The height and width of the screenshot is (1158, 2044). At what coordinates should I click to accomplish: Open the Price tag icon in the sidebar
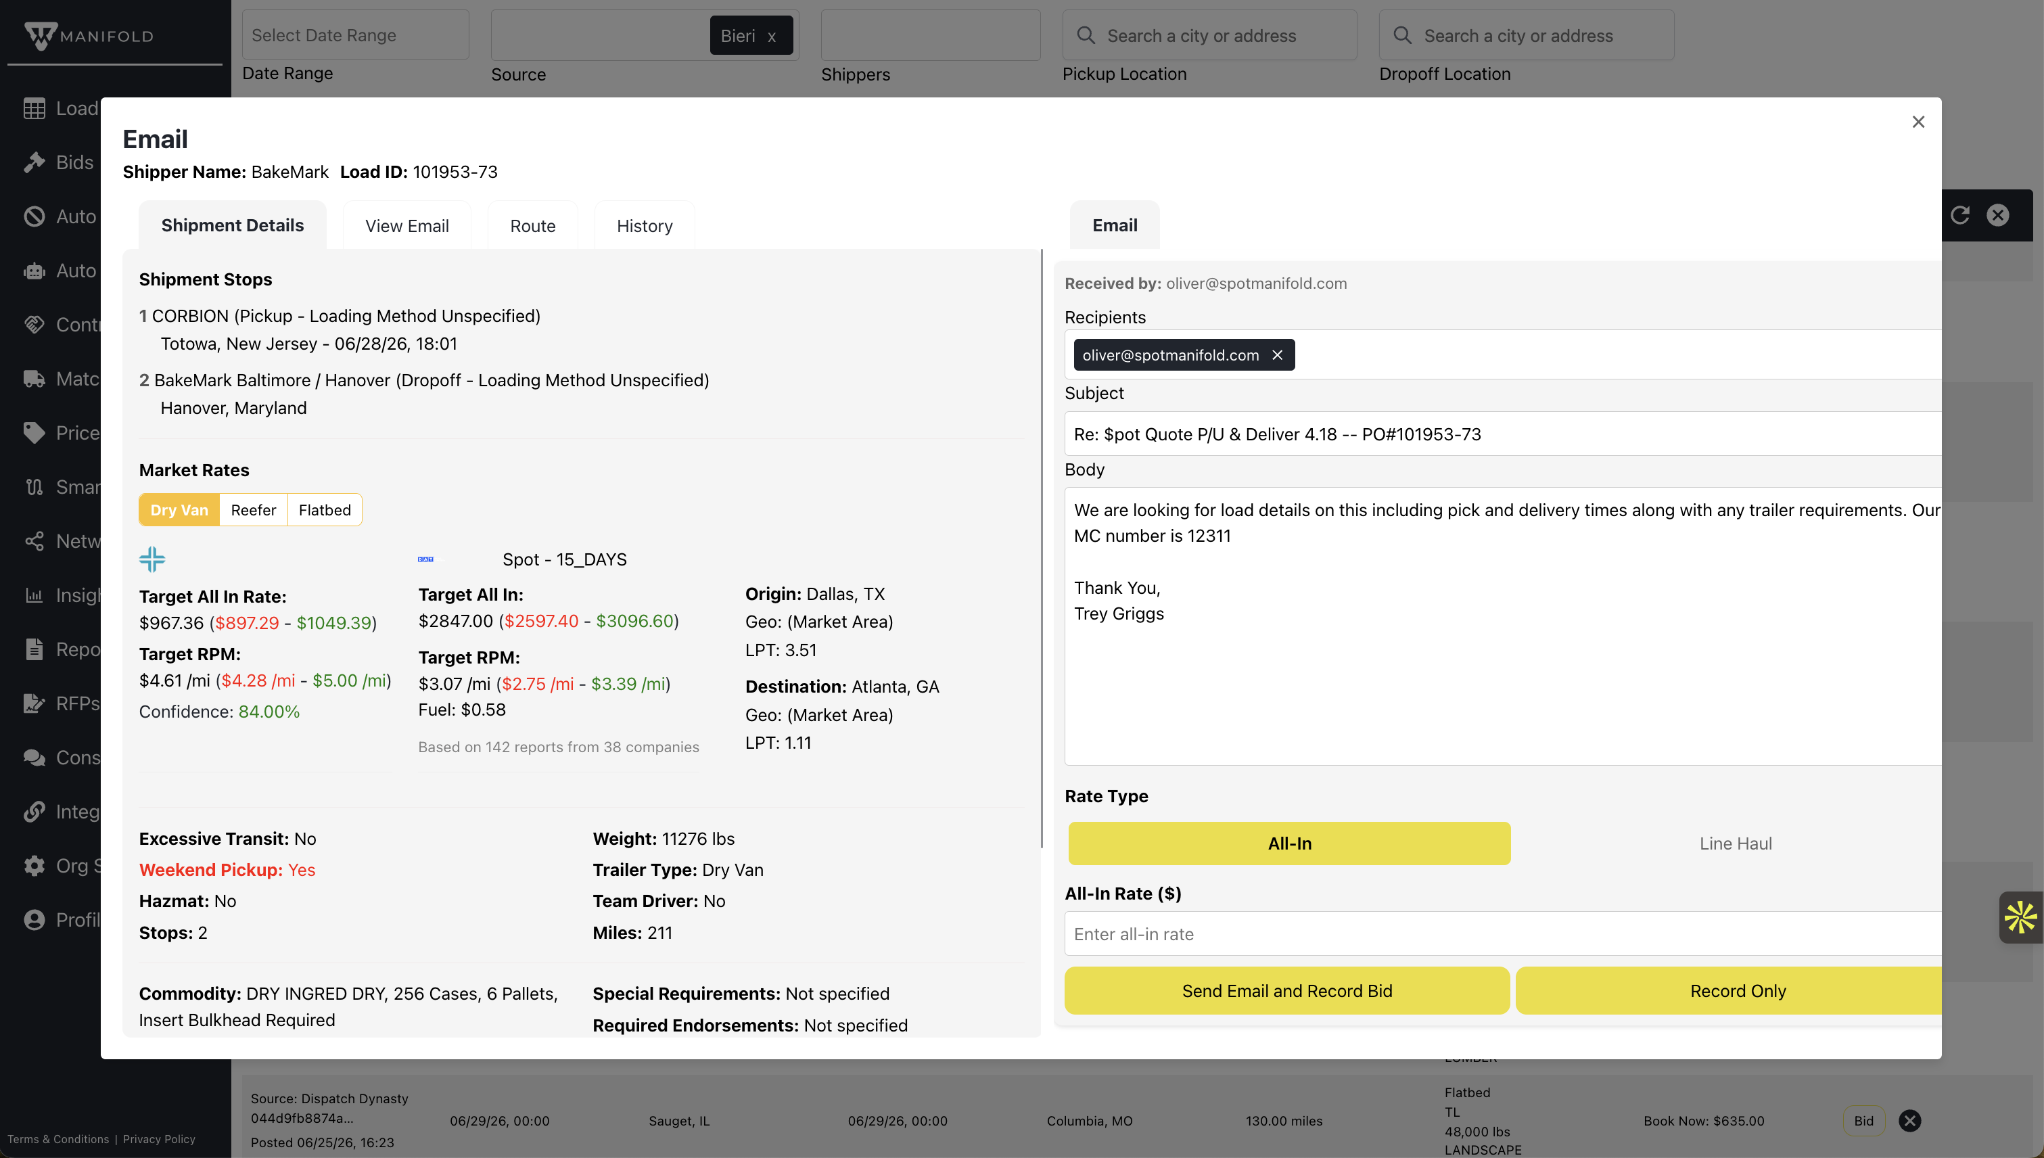pos(34,433)
